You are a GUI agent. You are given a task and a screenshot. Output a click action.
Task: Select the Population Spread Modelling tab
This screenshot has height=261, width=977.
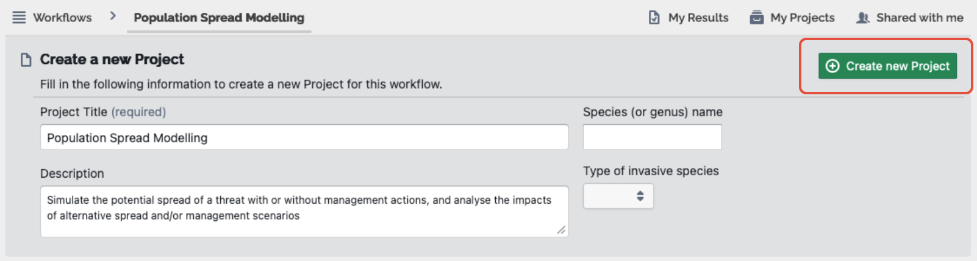(x=219, y=18)
